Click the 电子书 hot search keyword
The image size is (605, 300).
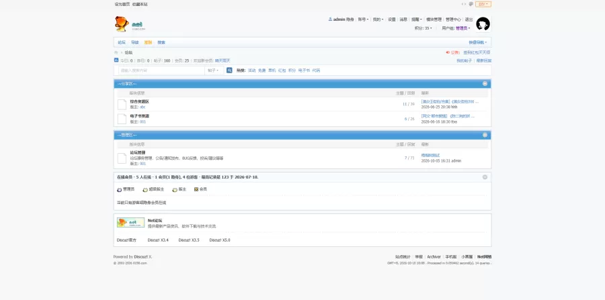[x=304, y=70]
